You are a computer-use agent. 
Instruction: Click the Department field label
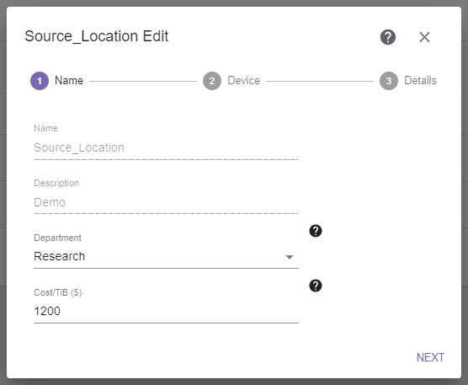[57, 238]
